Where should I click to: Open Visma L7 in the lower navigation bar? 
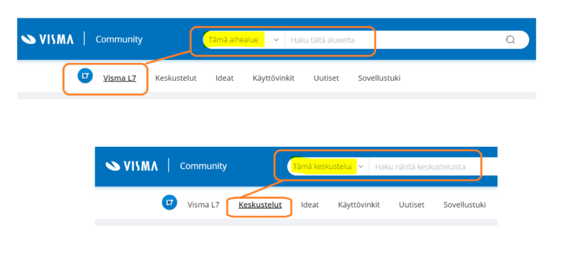click(x=203, y=205)
